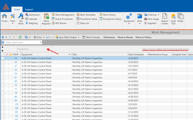Expand the Sync Work Orders dropdown
The width and height of the screenshot is (193, 120).
click(x=78, y=37)
